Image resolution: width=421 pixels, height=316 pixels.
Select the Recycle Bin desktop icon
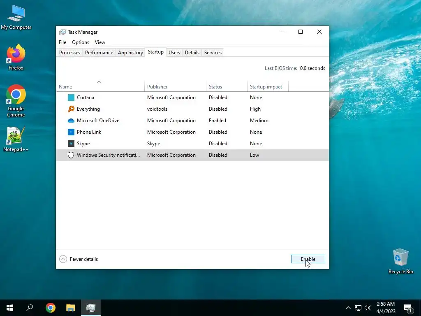coord(400,261)
